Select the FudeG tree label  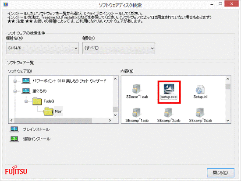[x=49, y=101]
